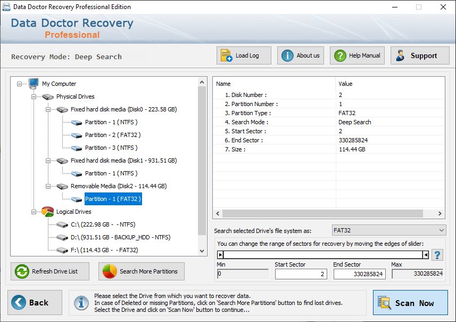Click the right edge handle of sector slider

point(426,255)
